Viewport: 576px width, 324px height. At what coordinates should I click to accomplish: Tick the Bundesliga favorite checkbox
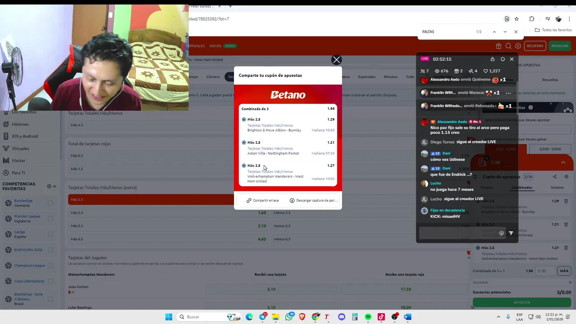click(50, 203)
